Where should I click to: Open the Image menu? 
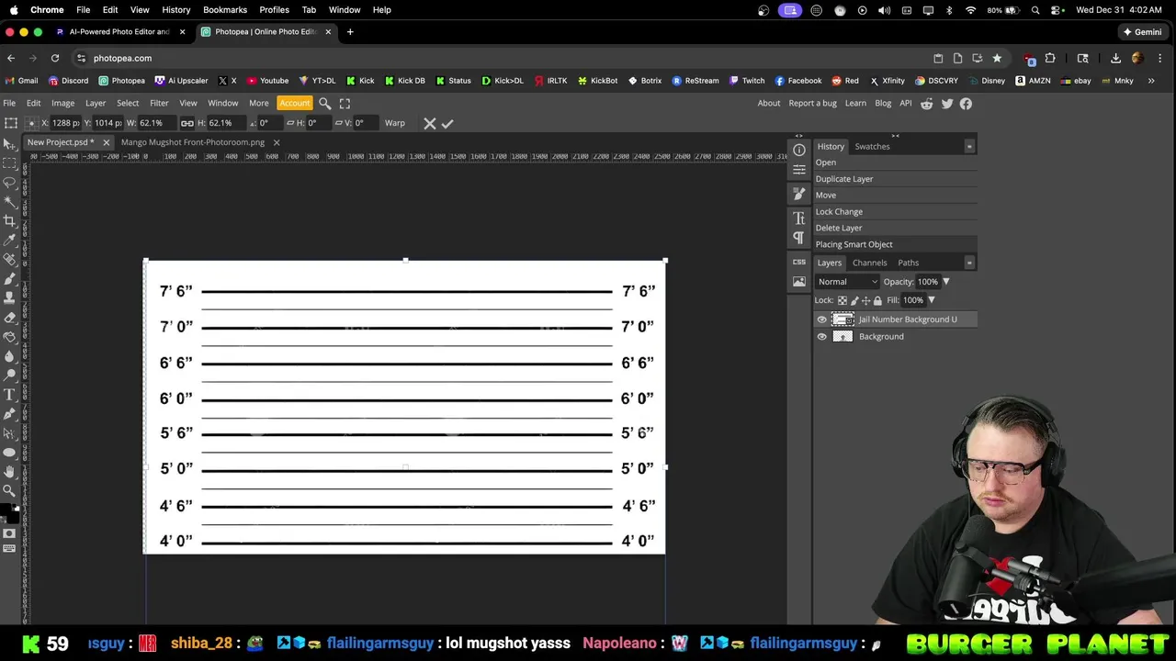click(62, 104)
